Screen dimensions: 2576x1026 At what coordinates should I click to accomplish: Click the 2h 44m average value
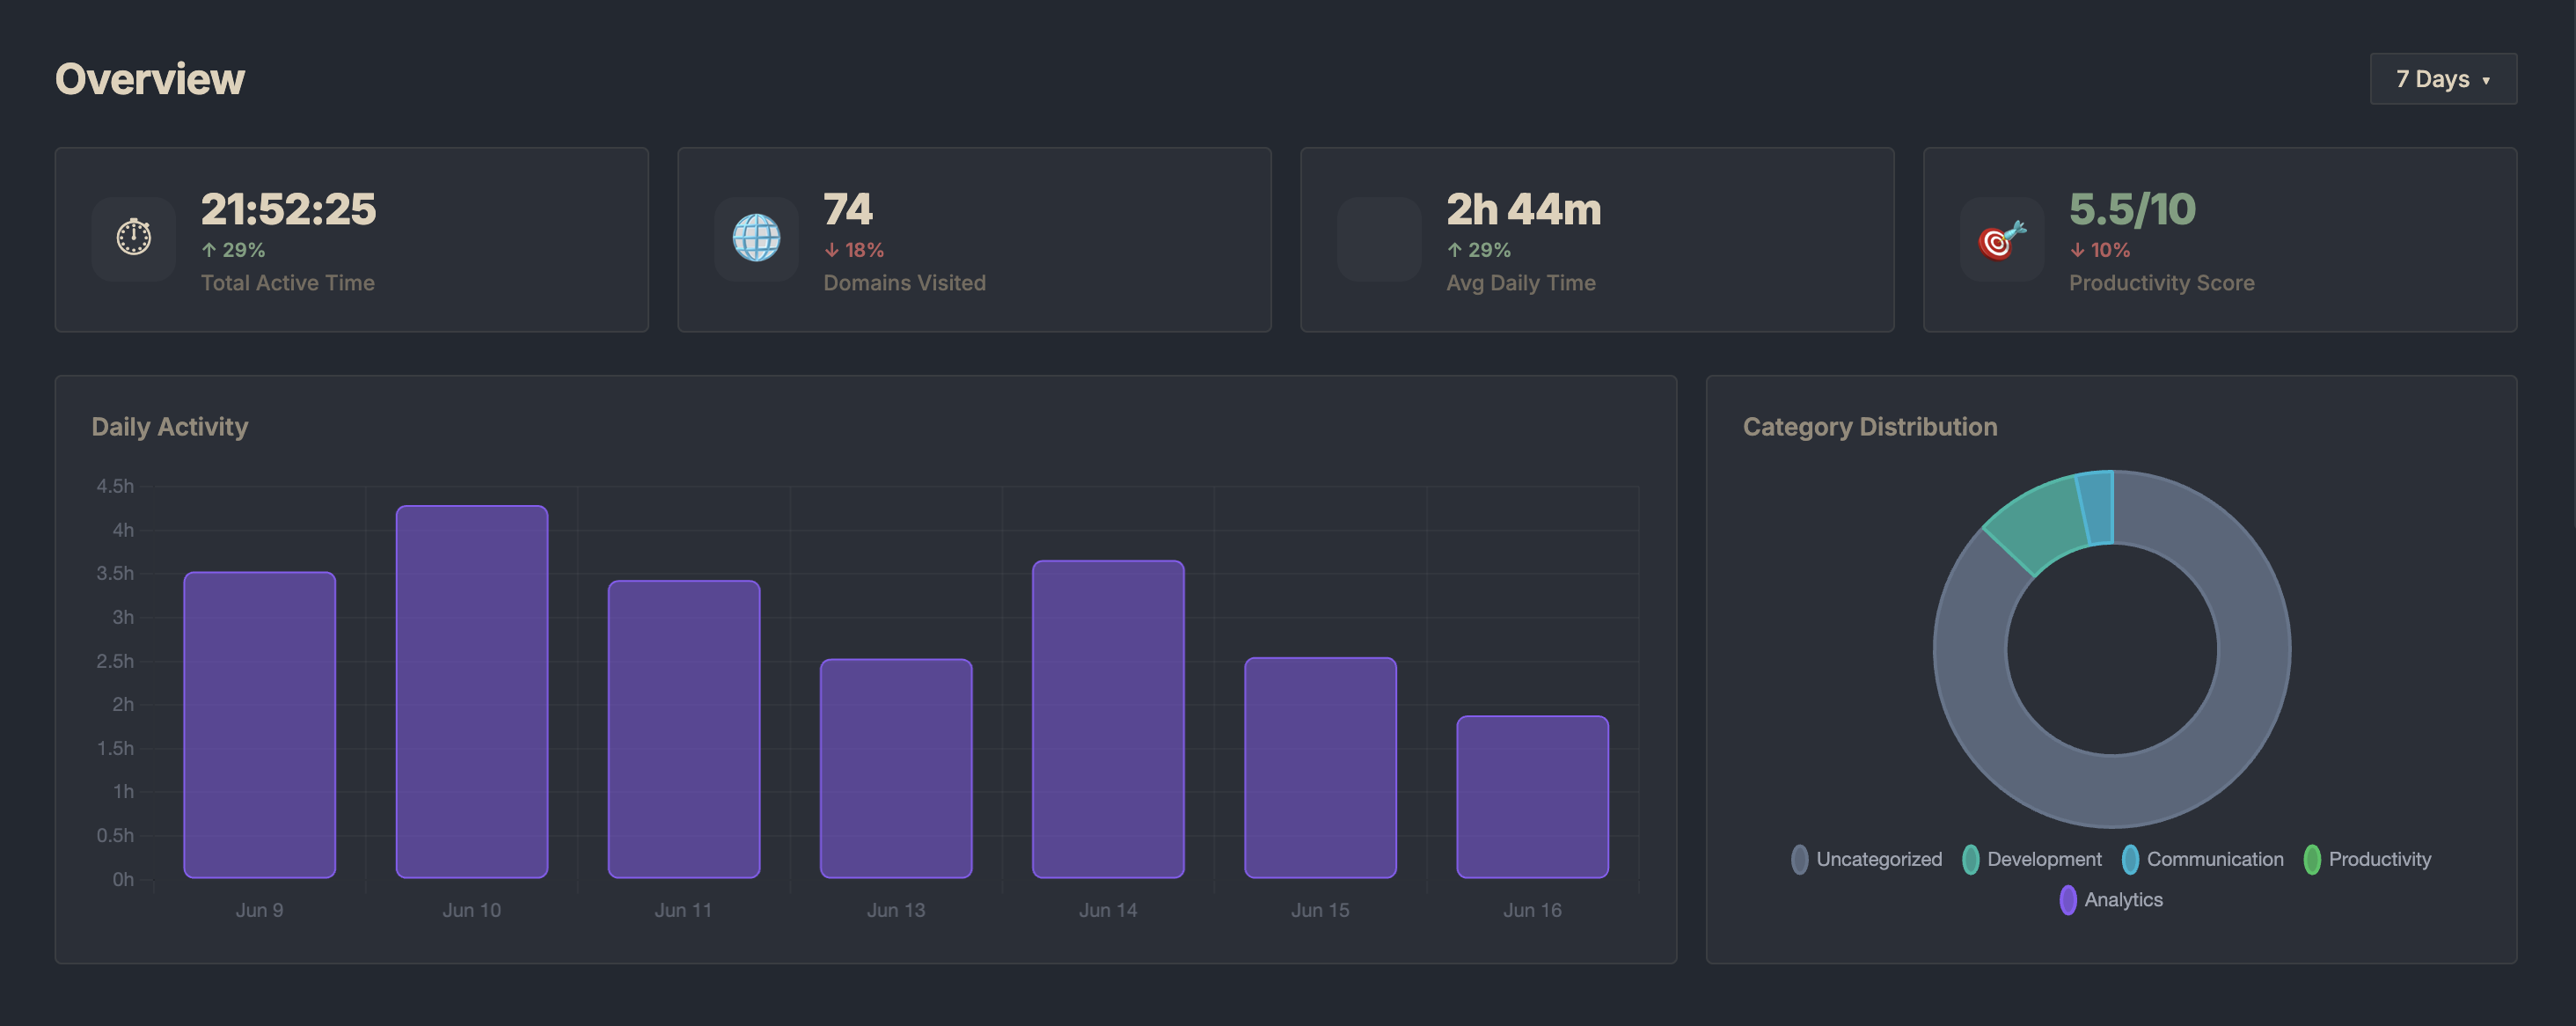pos(1524,209)
